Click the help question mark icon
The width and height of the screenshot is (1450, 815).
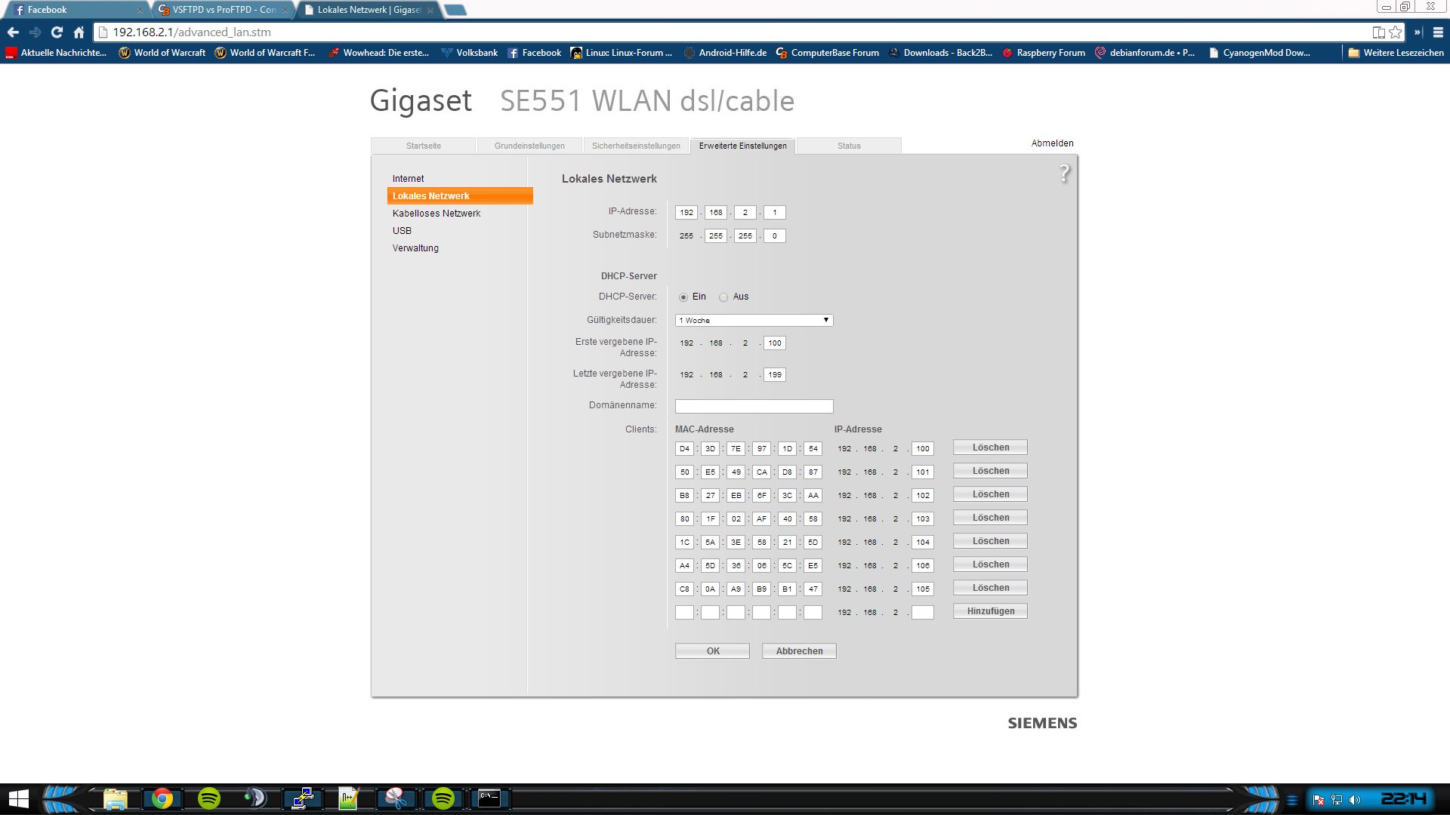(x=1064, y=174)
